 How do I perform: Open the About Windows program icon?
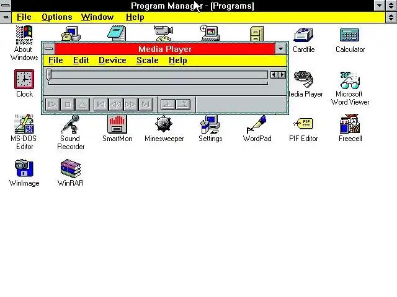pos(24,35)
